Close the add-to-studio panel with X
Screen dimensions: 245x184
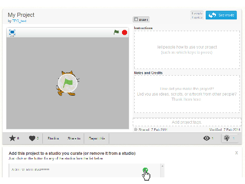click(x=236, y=153)
